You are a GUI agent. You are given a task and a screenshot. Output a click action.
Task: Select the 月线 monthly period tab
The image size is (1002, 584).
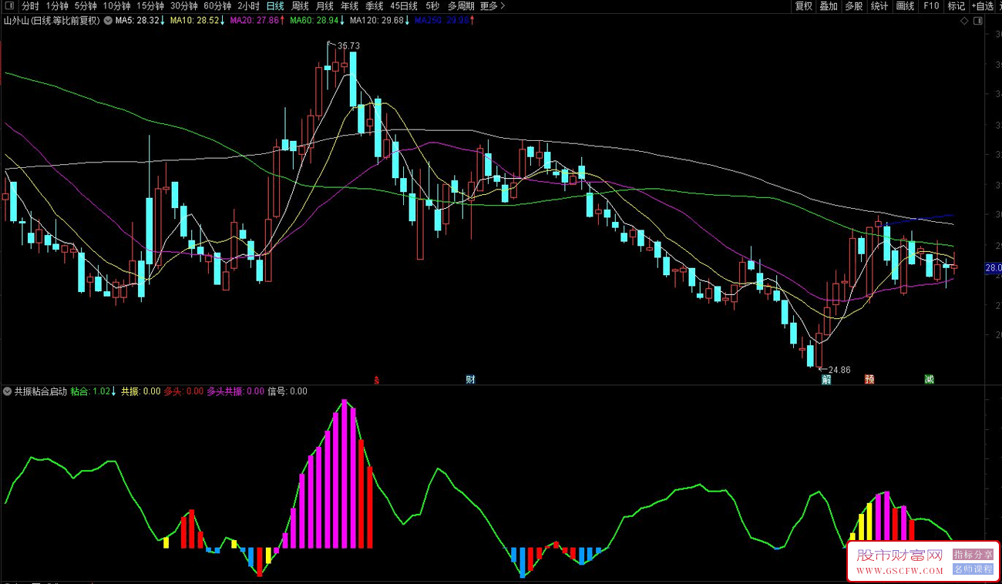coord(324,5)
